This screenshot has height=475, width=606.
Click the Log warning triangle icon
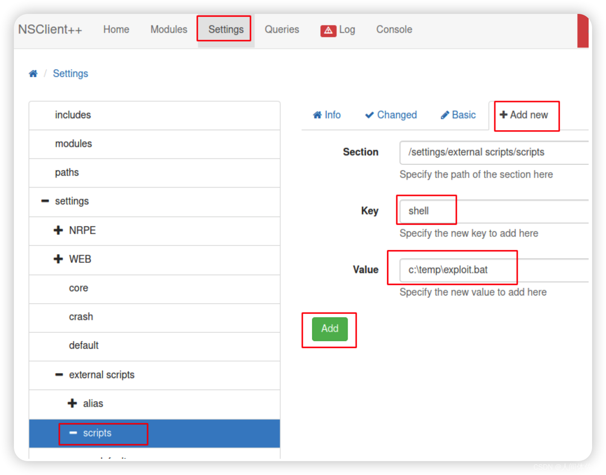(x=328, y=30)
